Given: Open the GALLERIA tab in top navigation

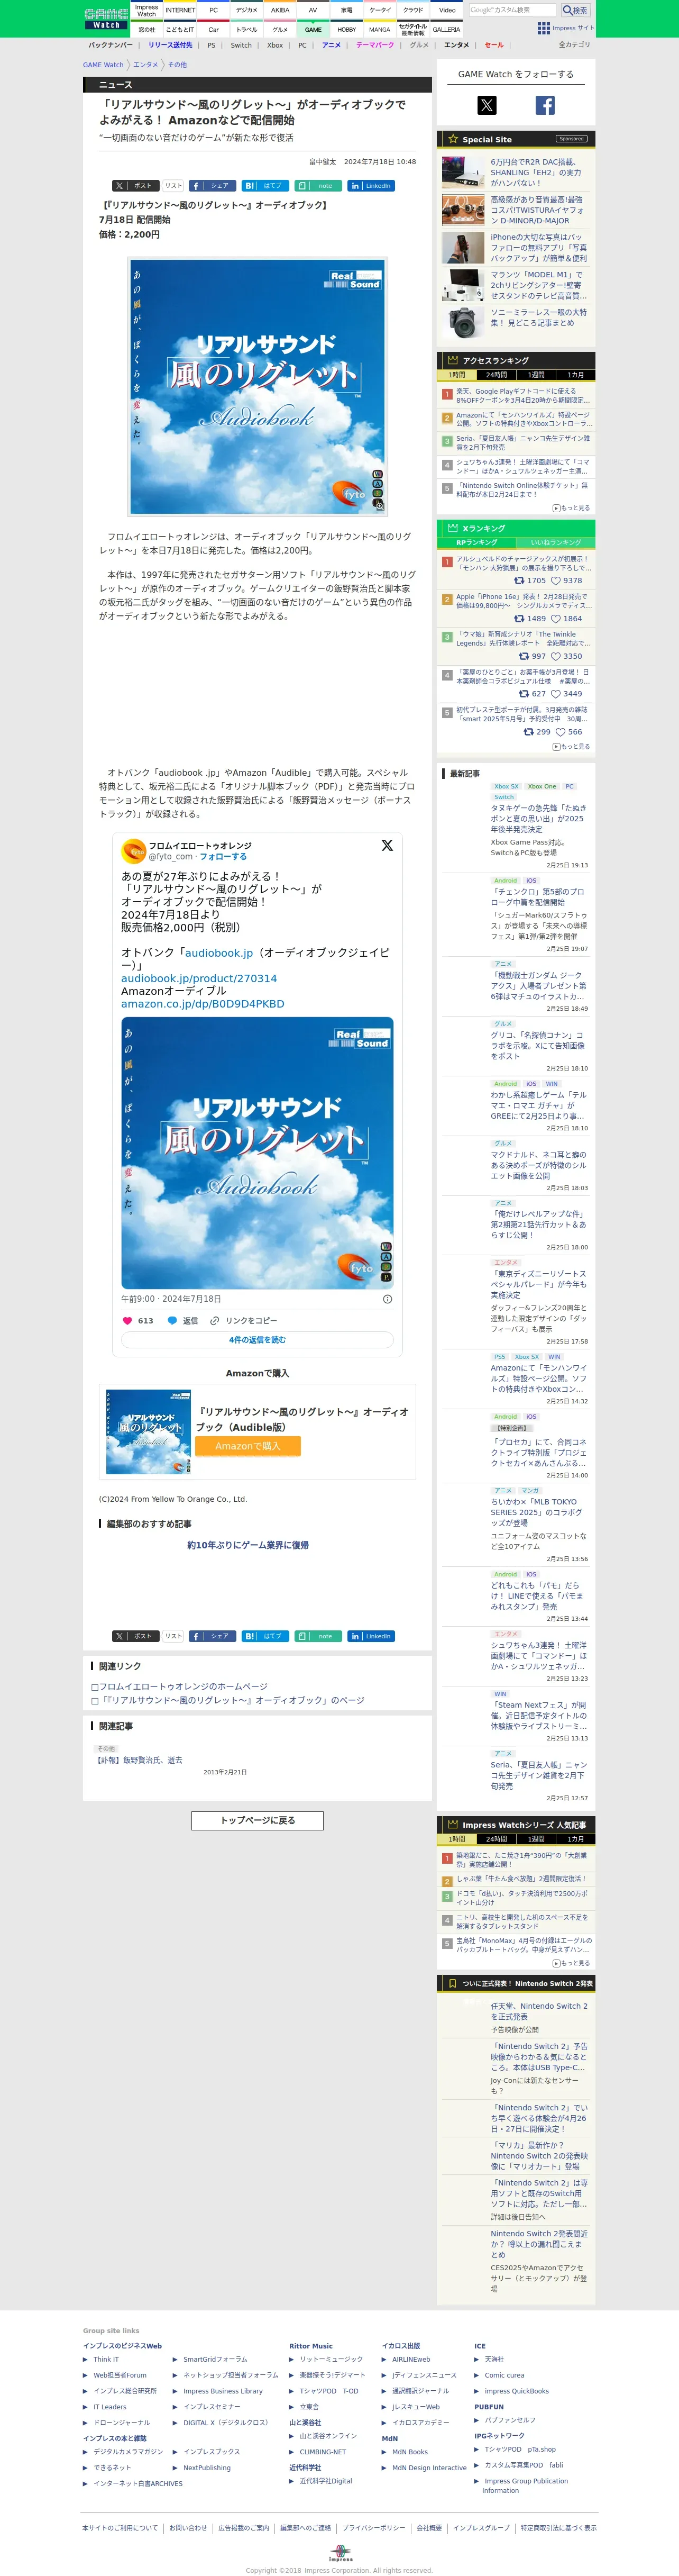Looking at the screenshot, I should click(x=447, y=29).
